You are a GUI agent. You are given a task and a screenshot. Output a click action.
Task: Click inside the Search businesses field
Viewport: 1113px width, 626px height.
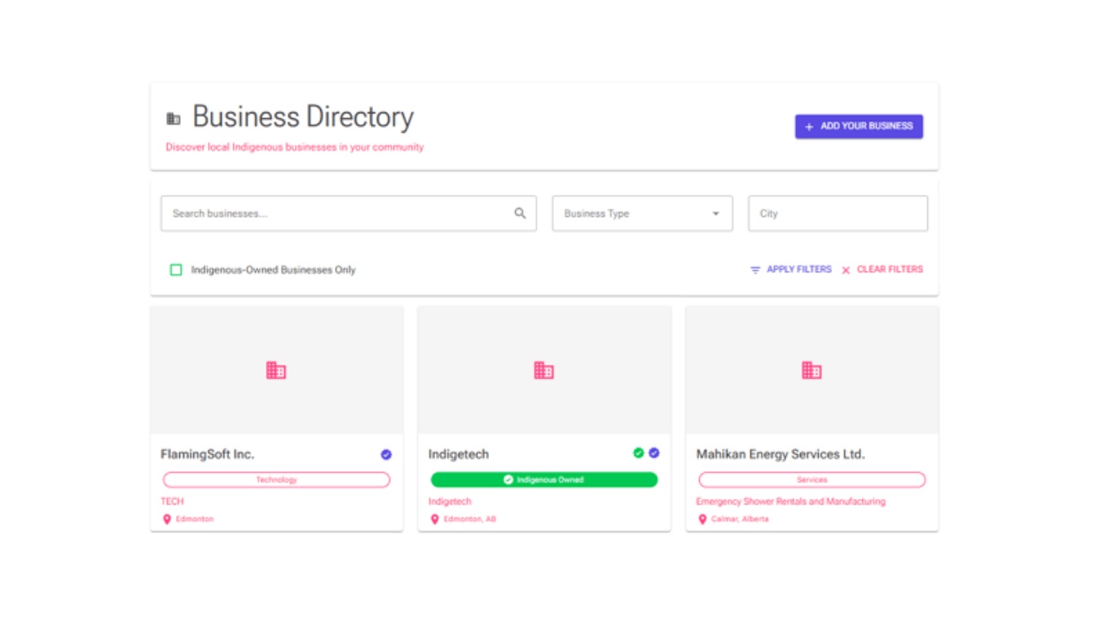point(326,213)
